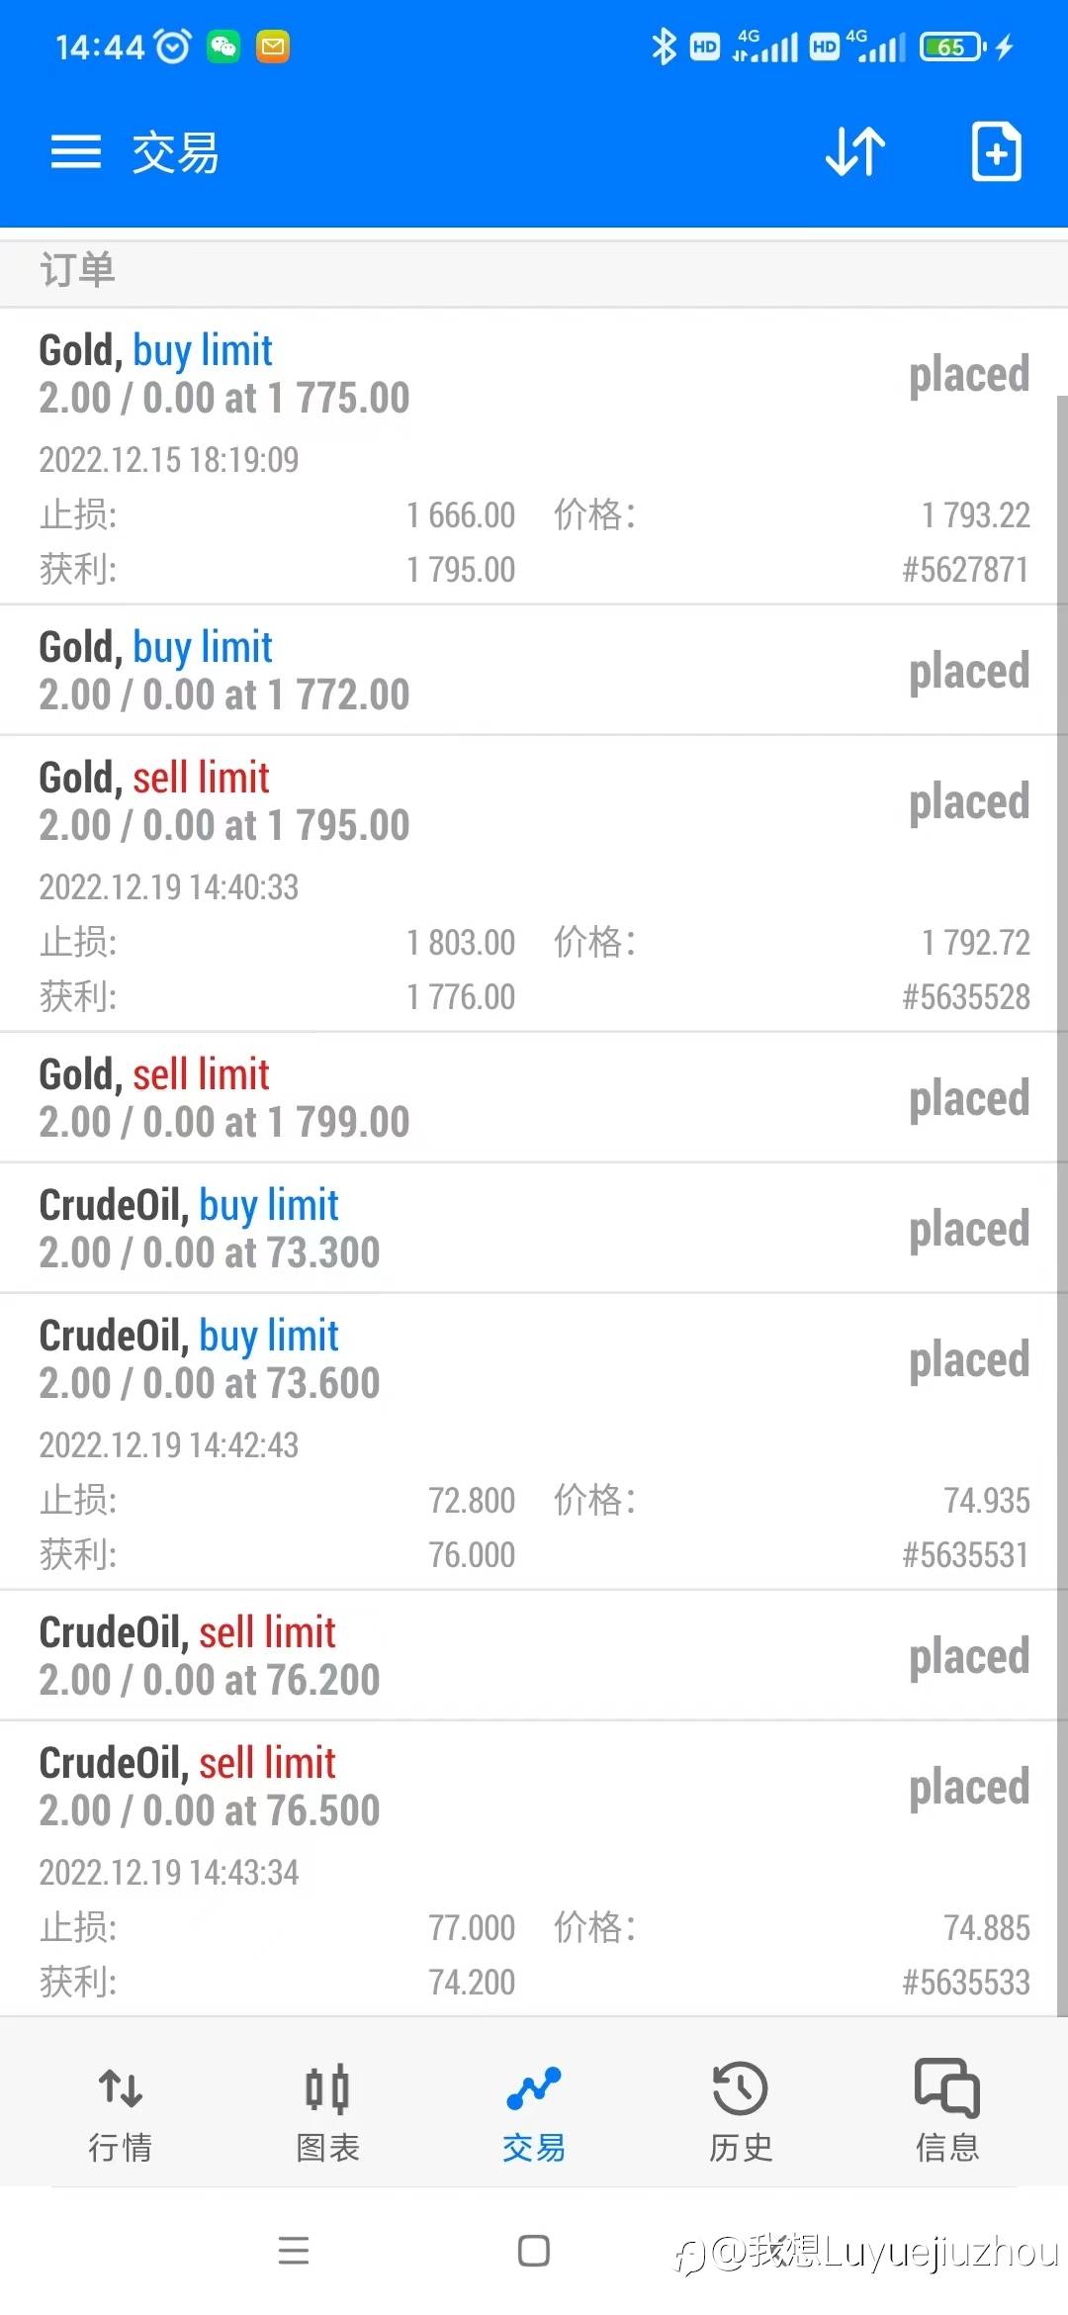Select order ticket #5635528
Image resolution: width=1068 pixels, height=2315 pixels.
(965, 996)
